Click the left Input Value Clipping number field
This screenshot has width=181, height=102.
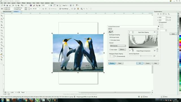[x=130, y=32]
